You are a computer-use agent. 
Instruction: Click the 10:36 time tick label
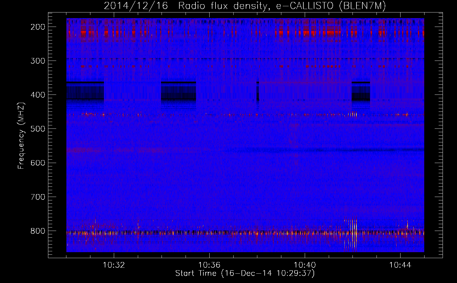point(209,265)
